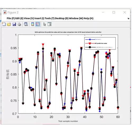Screen dimensions: 132x132
Task: Maximize the Figure 2 window
Action: tap(114, 12)
